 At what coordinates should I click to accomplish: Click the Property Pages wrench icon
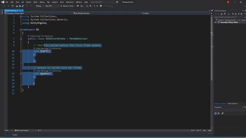pos(223,113)
